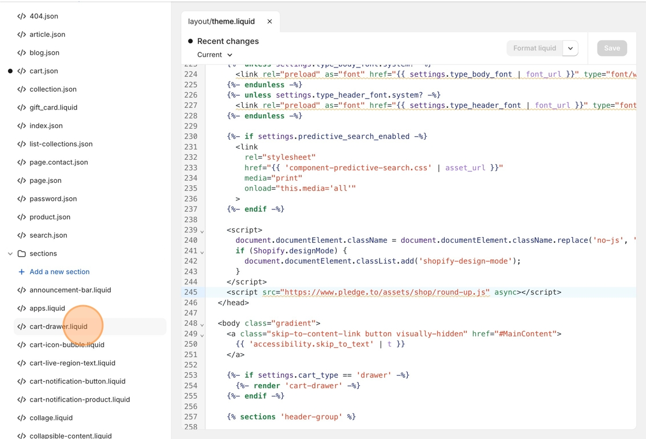The image size is (646, 439).
Task: Open article.json in the file list
Action: [x=47, y=34]
